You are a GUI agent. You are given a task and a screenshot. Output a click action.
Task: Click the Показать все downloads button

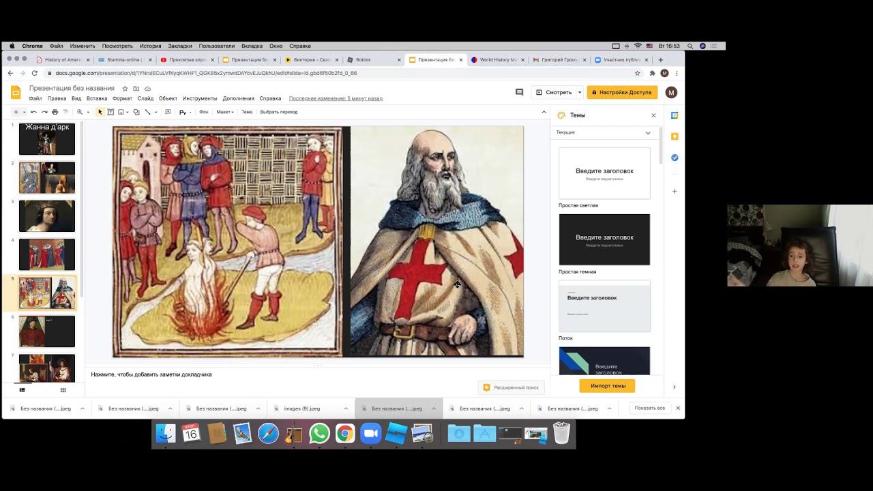click(x=649, y=408)
